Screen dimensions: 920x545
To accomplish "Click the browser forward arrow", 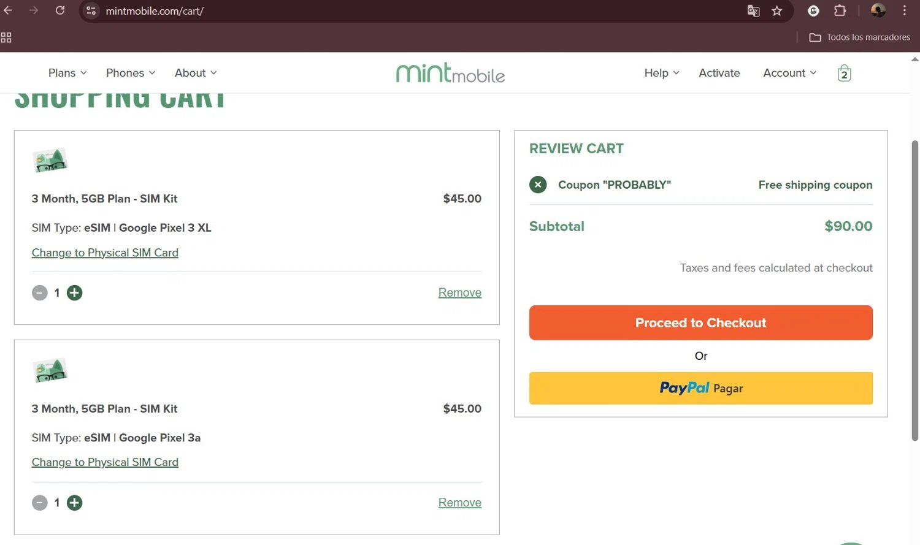I will coord(34,10).
